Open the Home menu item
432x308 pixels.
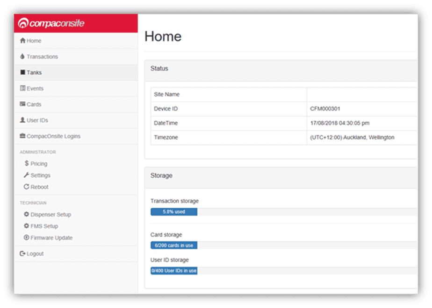click(x=76, y=41)
